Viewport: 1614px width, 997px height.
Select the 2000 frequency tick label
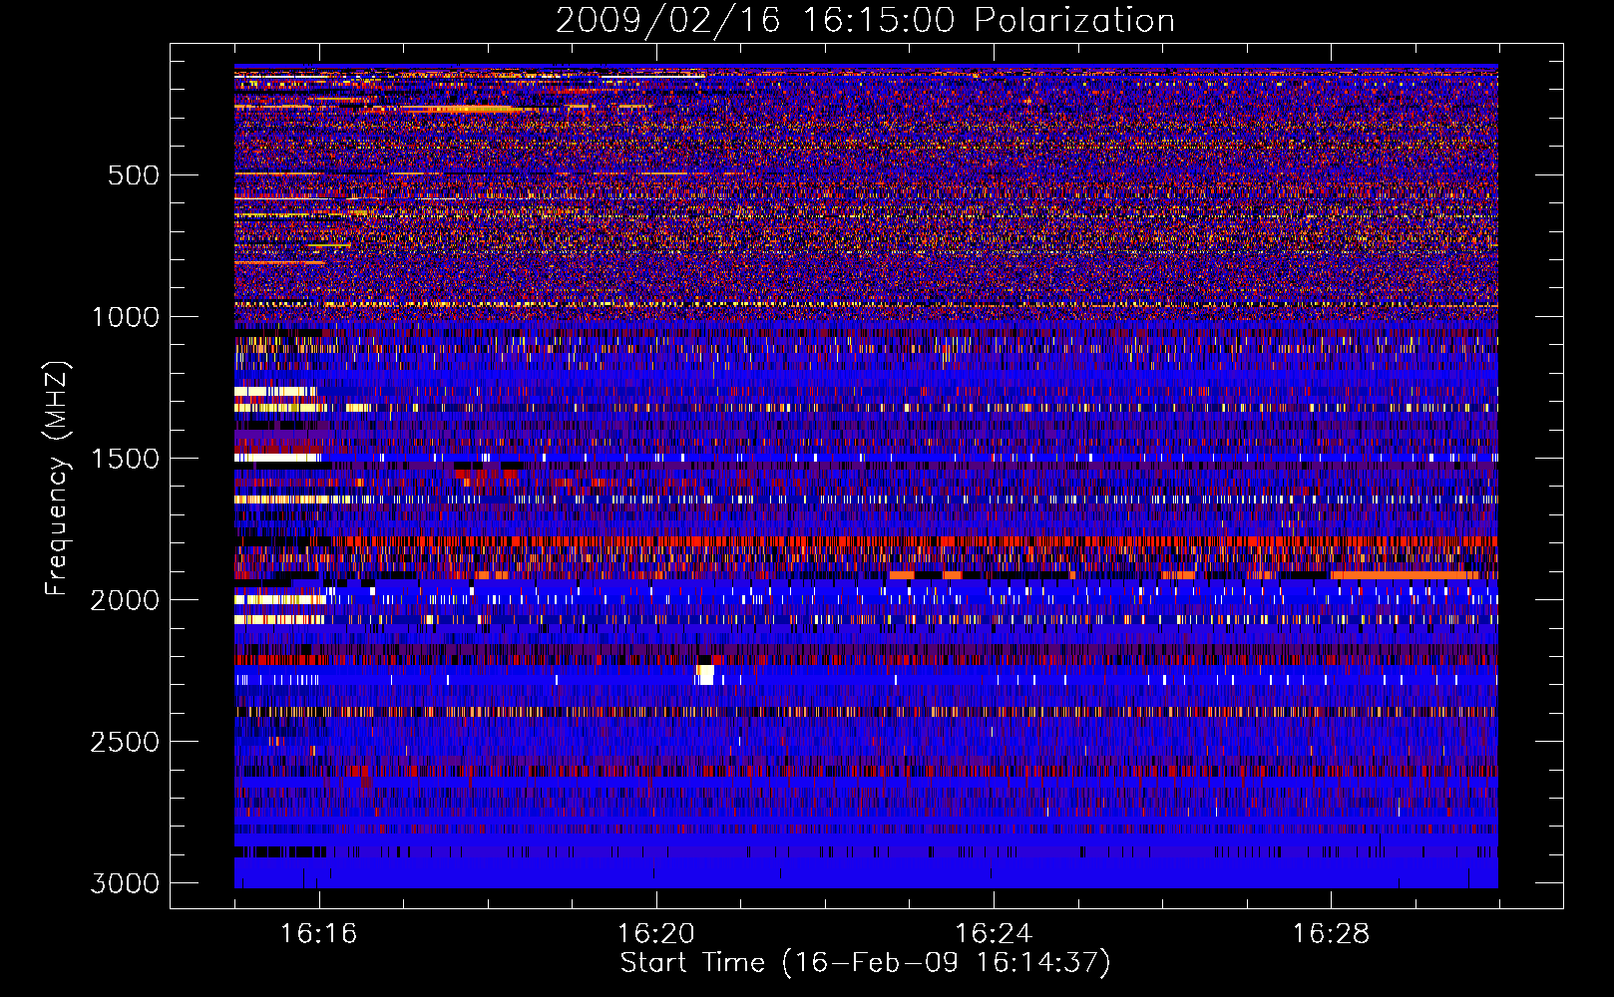tap(125, 600)
